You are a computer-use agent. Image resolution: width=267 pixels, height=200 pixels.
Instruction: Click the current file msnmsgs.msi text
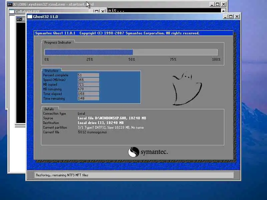click(92, 132)
